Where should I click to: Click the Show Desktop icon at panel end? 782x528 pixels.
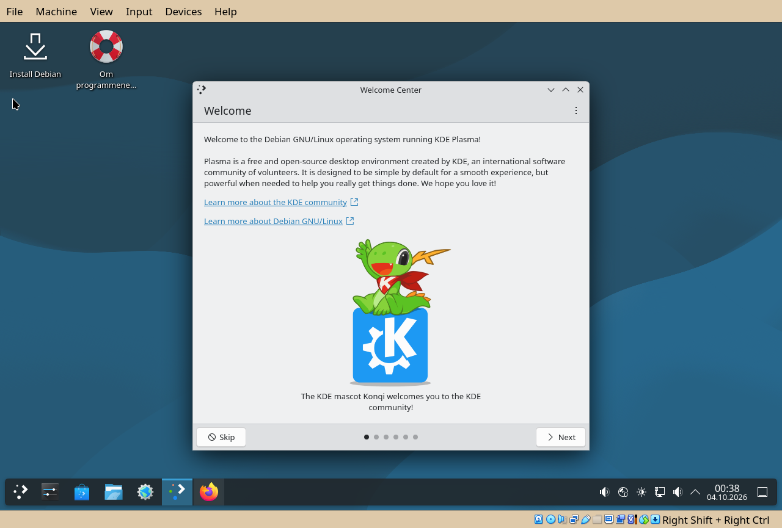click(x=762, y=492)
